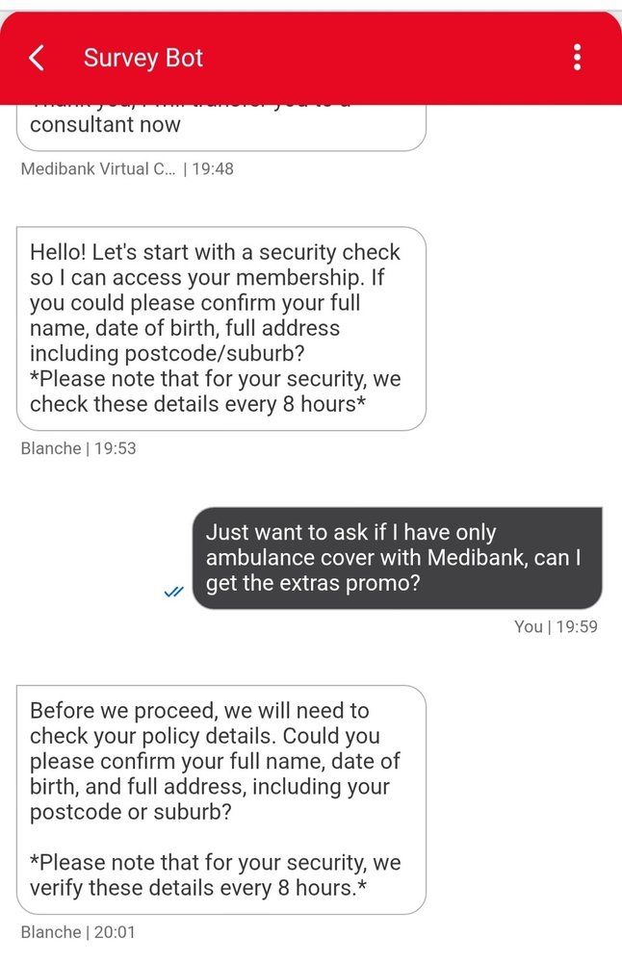Viewport: 622px width, 962px height.
Task: Tap the 'consultant now' message bubble
Action: click(x=221, y=128)
